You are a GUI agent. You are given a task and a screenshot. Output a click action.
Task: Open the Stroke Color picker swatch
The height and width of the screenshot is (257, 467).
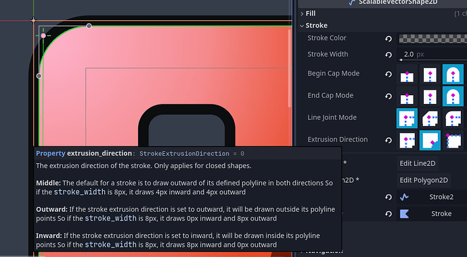(x=433, y=38)
